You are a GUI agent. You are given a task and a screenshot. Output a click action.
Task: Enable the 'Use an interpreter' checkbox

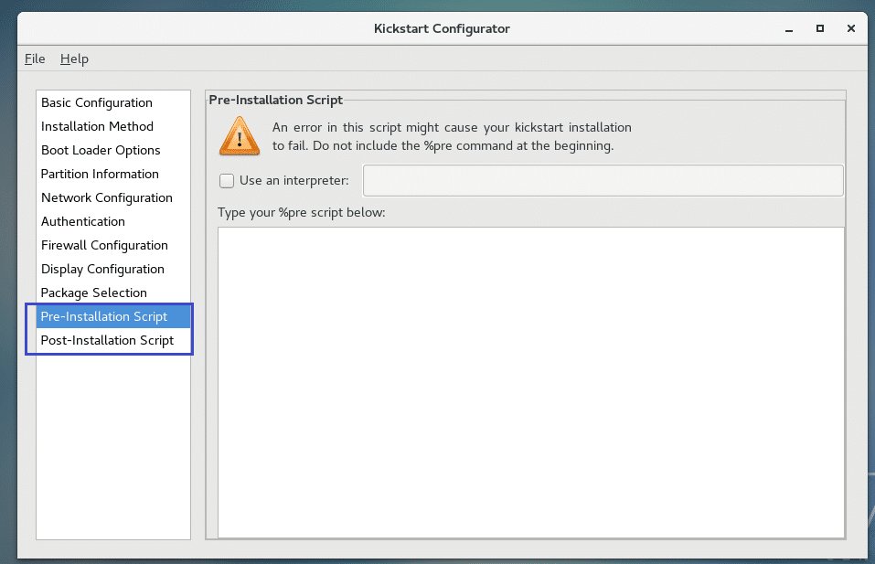tap(227, 181)
